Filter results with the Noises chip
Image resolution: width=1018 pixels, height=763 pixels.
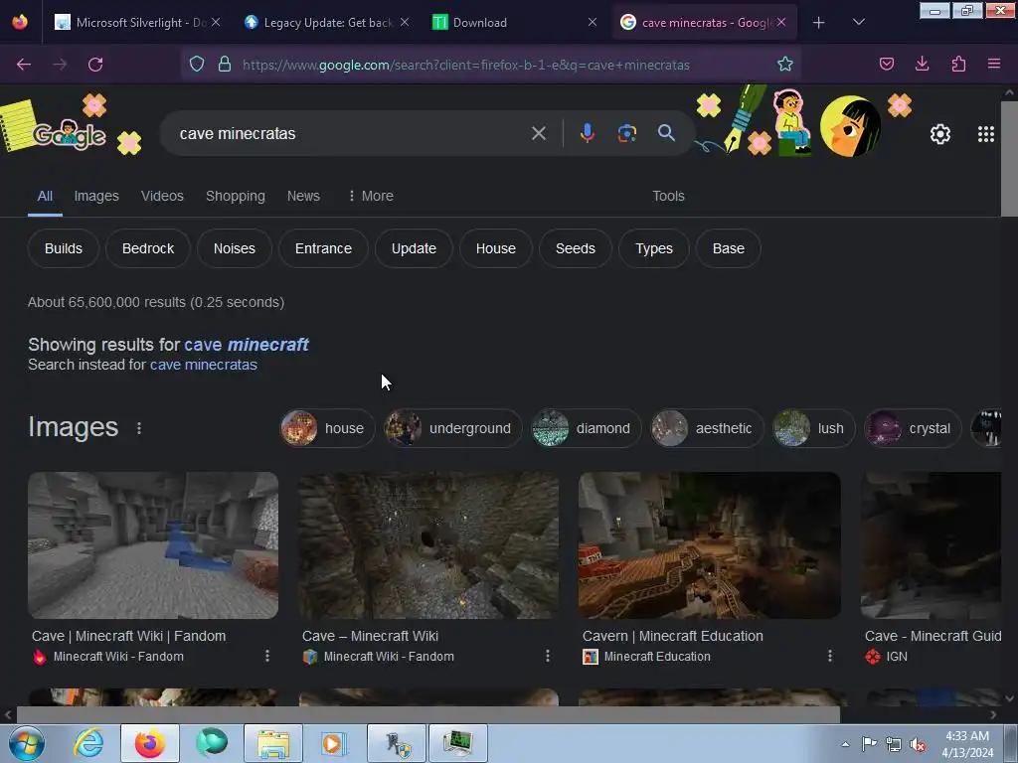point(235,248)
